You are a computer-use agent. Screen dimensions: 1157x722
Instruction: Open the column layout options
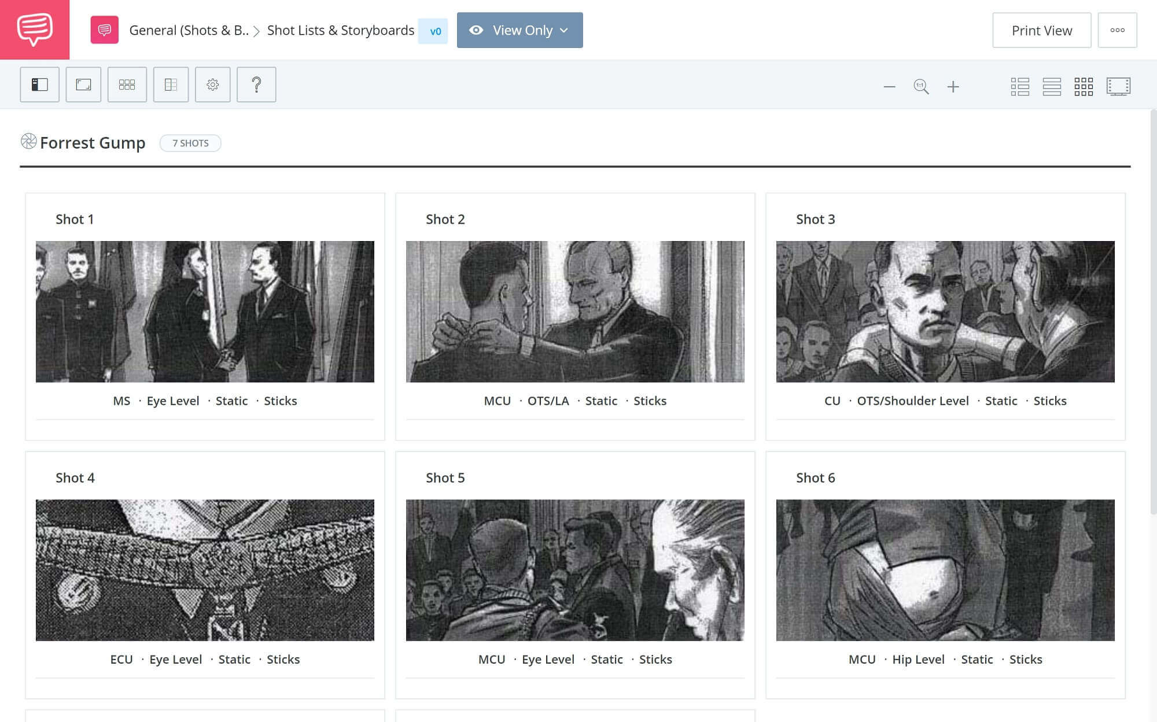coord(171,84)
